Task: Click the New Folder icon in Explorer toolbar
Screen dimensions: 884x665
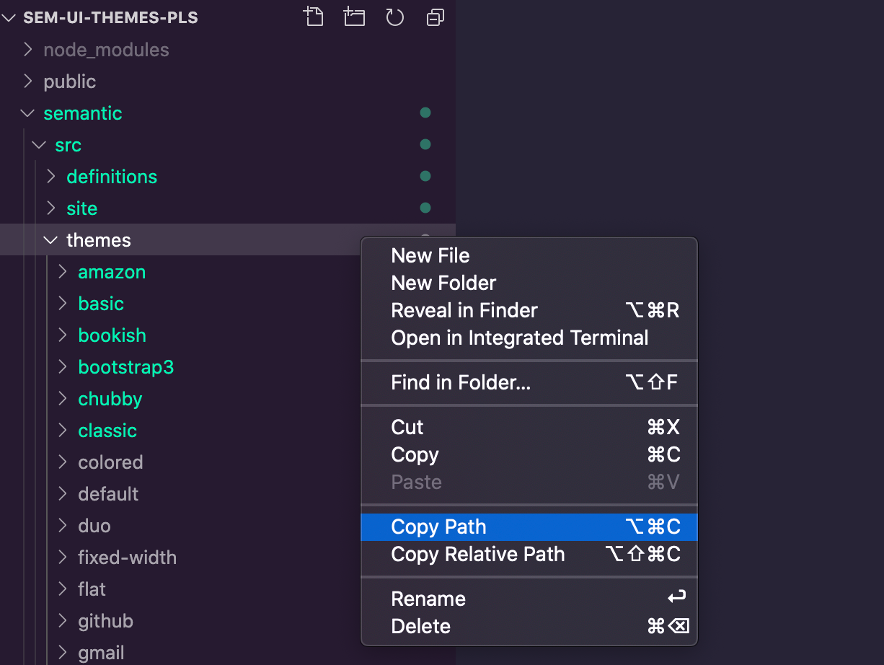Action: click(354, 17)
